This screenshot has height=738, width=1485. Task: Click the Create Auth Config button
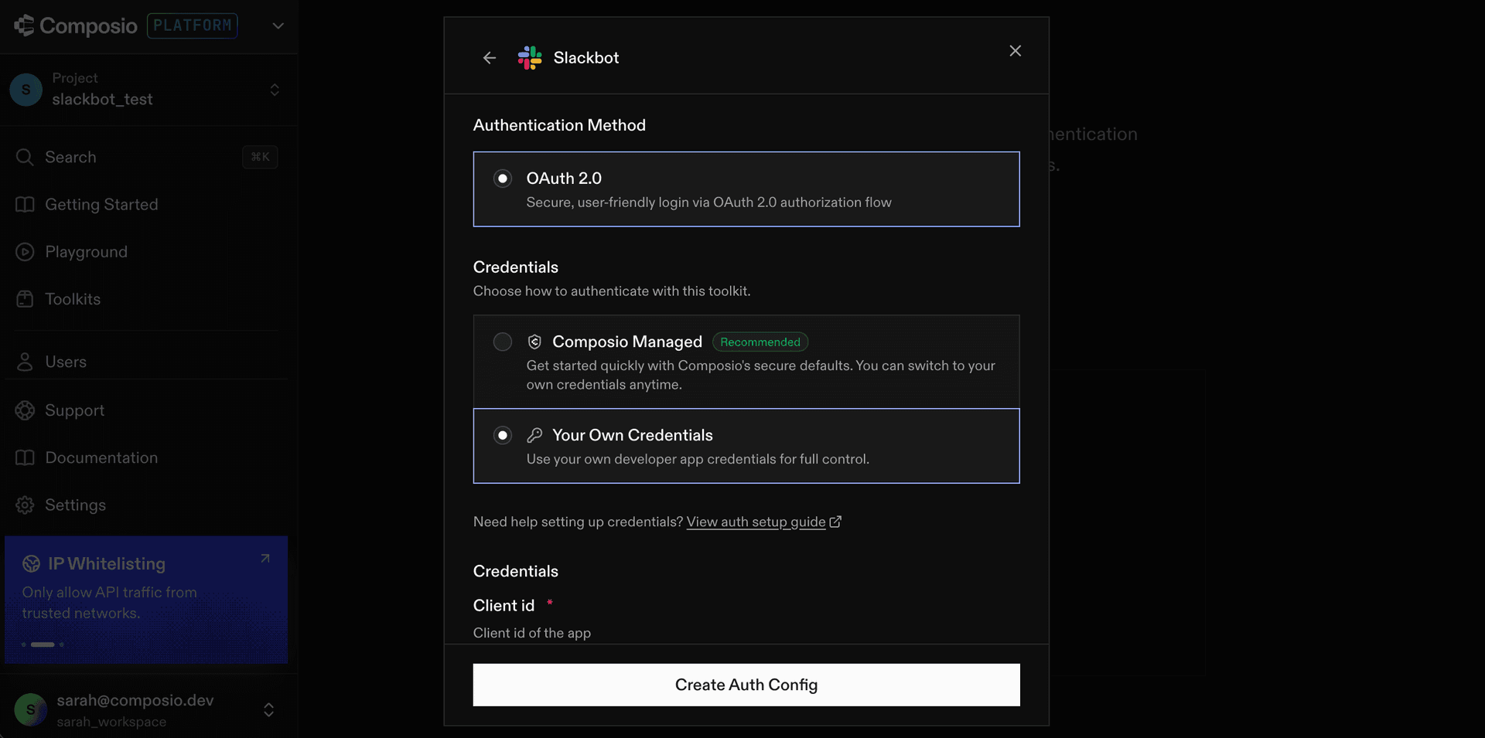pos(746,685)
